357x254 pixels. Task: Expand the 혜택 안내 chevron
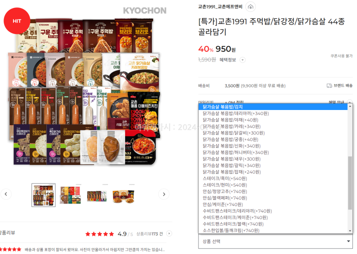(350, 102)
